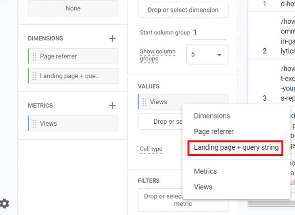This screenshot has width=295, height=215.
Task: Click the Start column group input field
Action: click(x=209, y=33)
